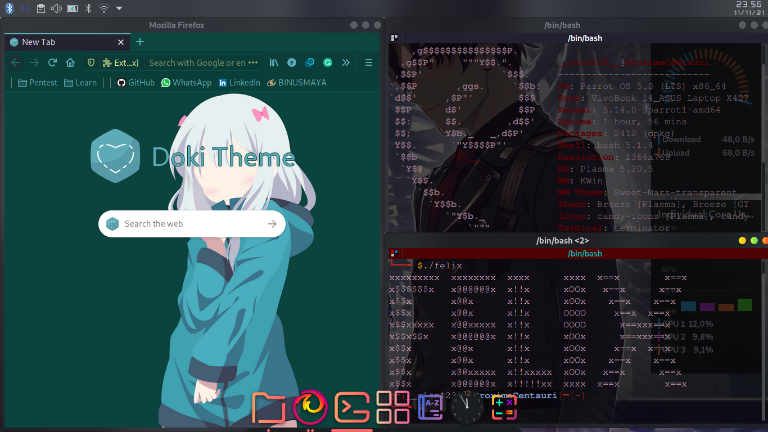Screen dimensions: 768x432
Task: Launch the file manager from the dock
Action: click(x=269, y=406)
